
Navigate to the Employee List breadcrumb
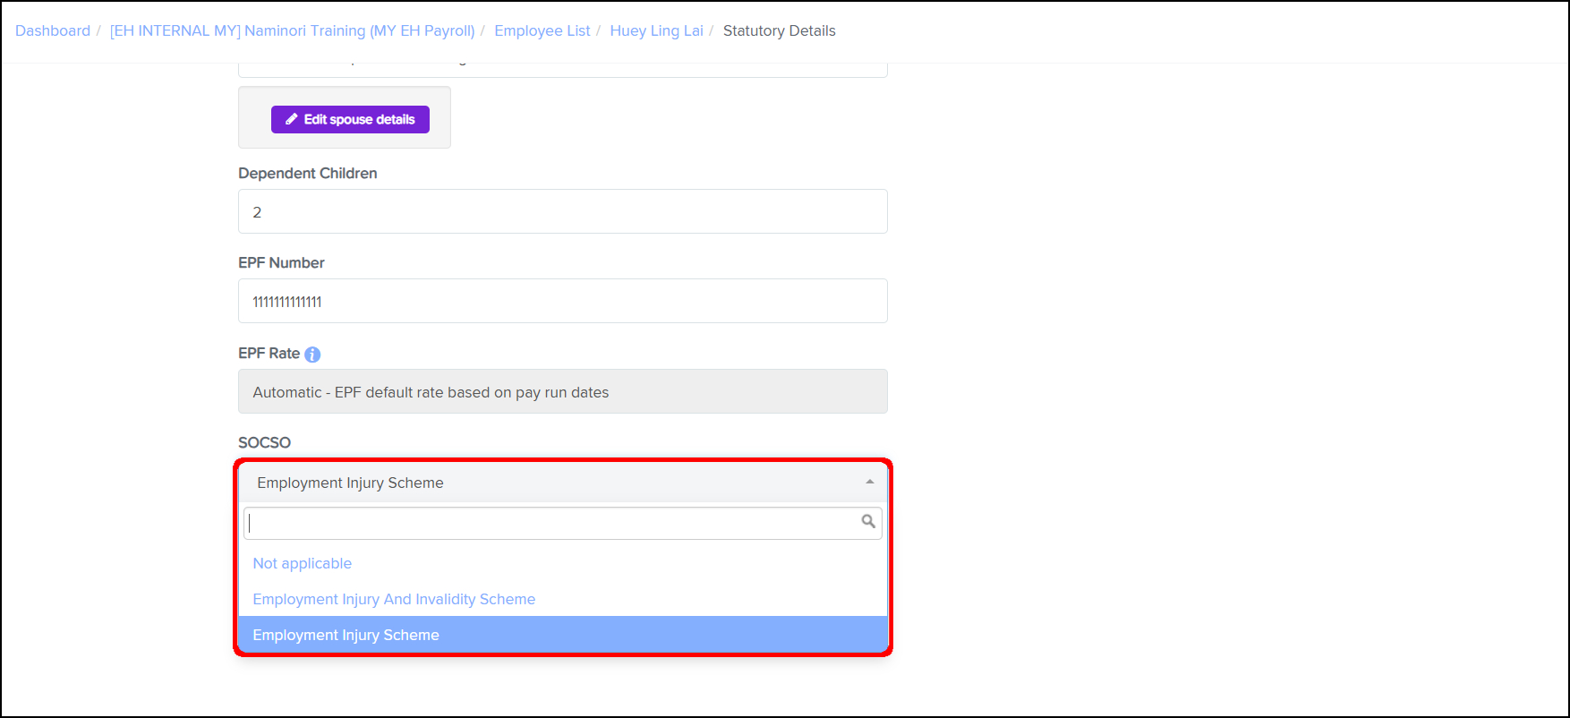click(x=542, y=30)
